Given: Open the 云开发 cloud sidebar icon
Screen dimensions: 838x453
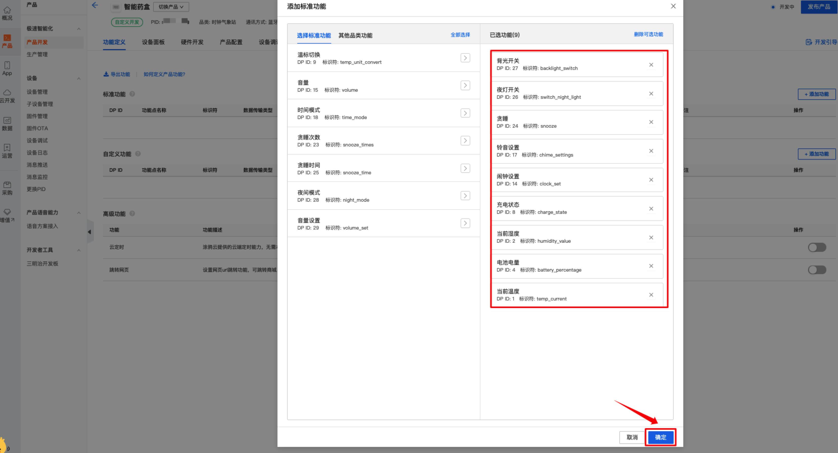Looking at the screenshot, I should [7, 96].
